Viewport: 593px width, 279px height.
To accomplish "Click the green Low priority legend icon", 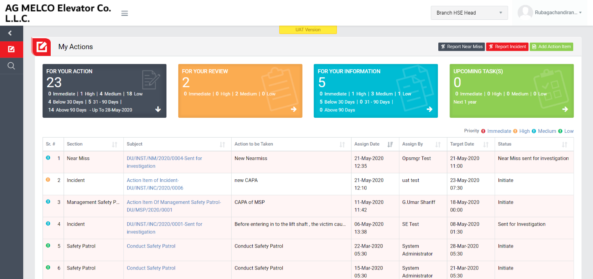I will (x=560, y=131).
